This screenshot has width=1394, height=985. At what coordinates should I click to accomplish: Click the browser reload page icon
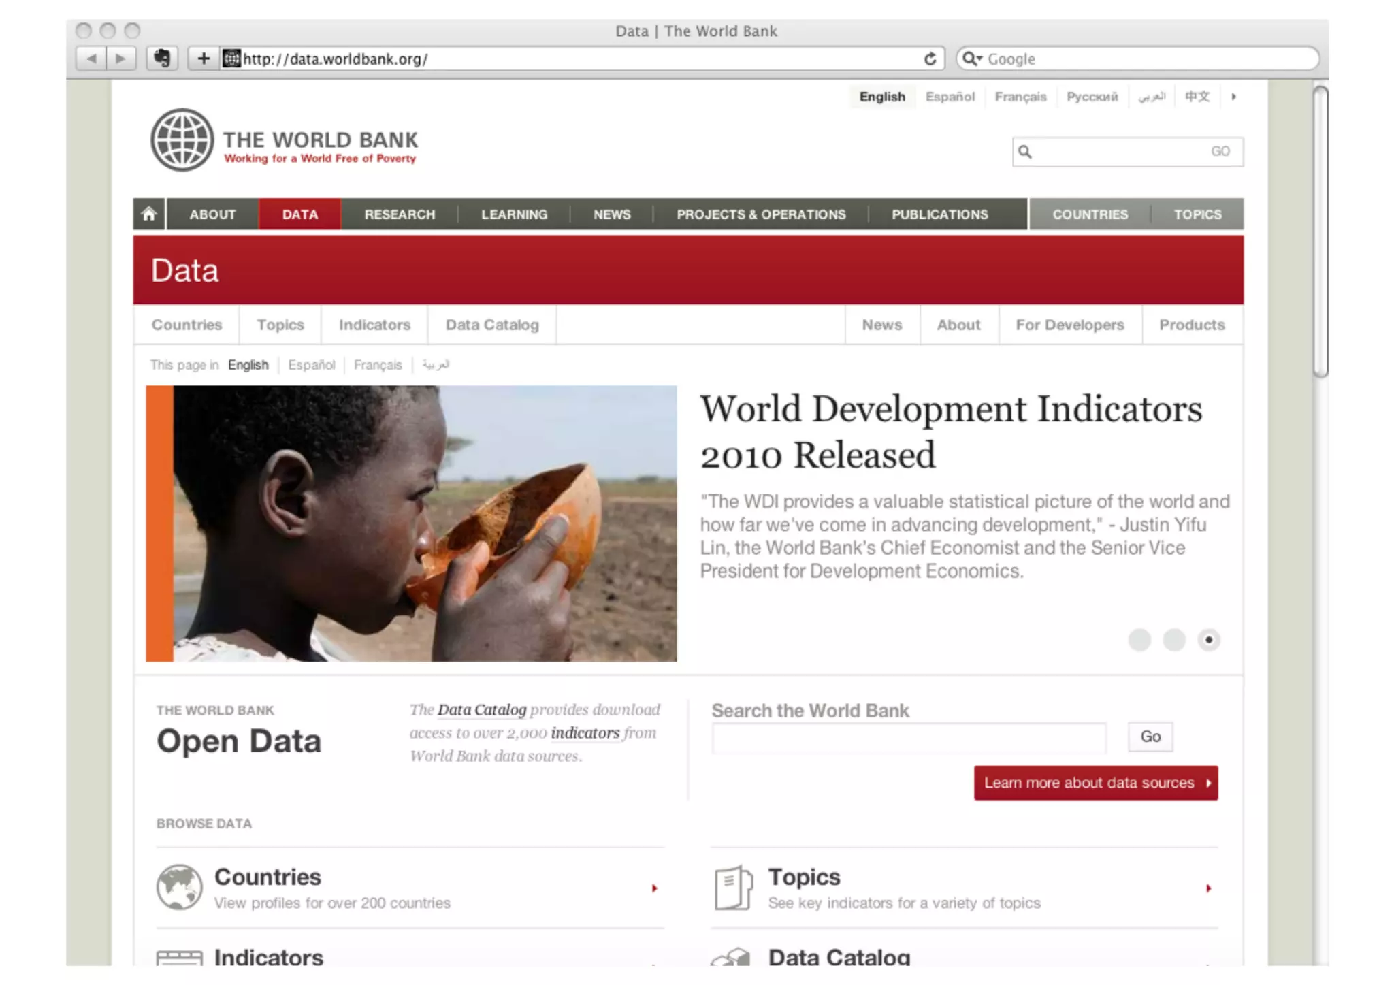pyautogui.click(x=930, y=59)
